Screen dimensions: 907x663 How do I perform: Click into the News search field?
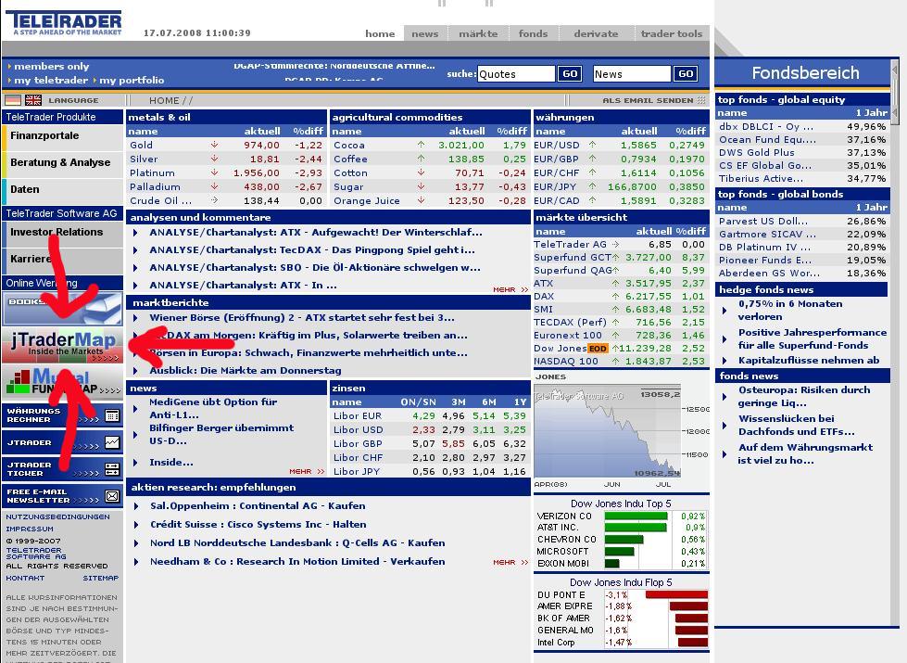632,74
